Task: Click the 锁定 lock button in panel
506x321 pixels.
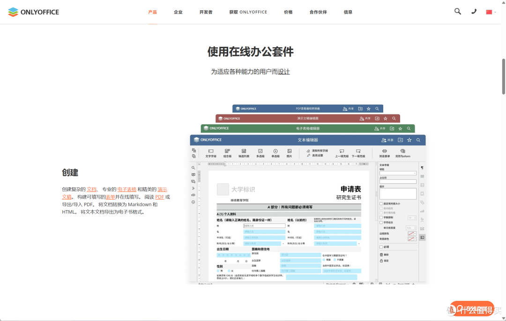Action: pyautogui.click(x=384, y=261)
